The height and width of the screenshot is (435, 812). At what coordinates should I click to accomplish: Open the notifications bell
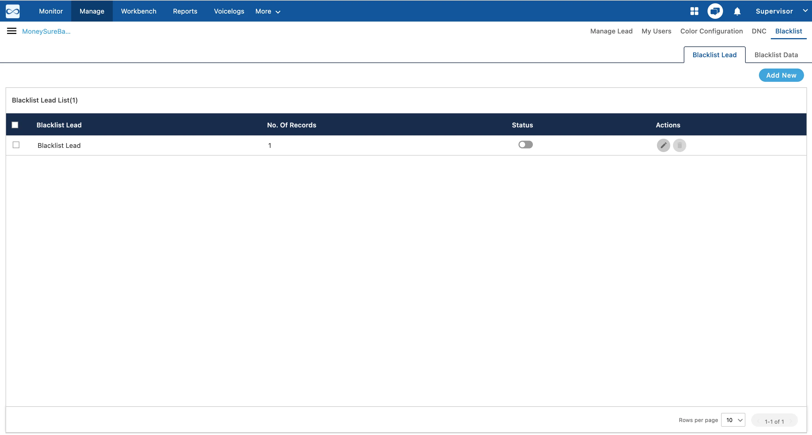pyautogui.click(x=737, y=12)
